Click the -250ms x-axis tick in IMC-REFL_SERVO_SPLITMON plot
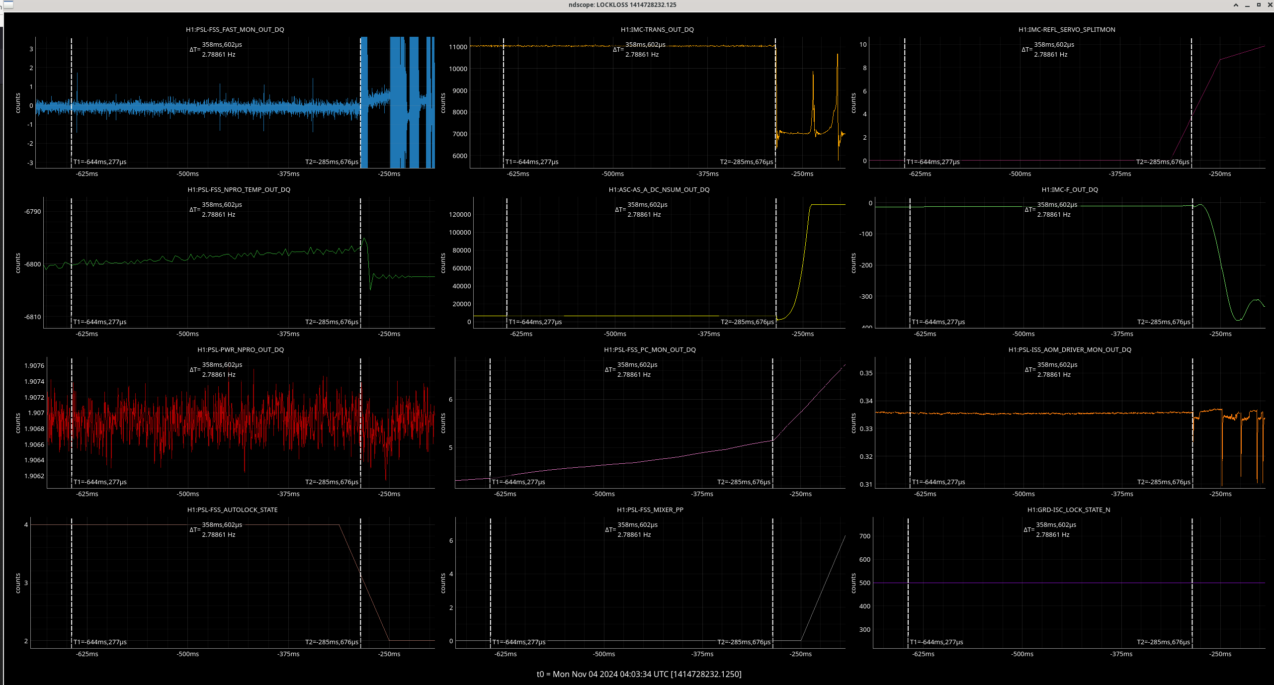This screenshot has height=685, width=1274. coord(1220,174)
